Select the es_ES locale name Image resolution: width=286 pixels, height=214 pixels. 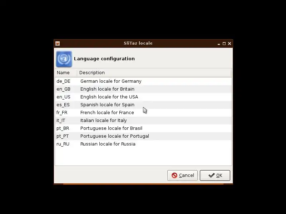[x=63, y=105]
